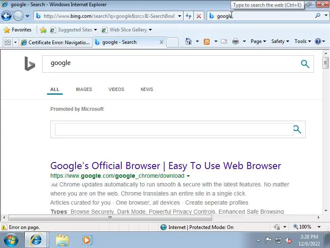Open a new blank tab
The width and height of the screenshot is (330, 248).
[172, 42]
